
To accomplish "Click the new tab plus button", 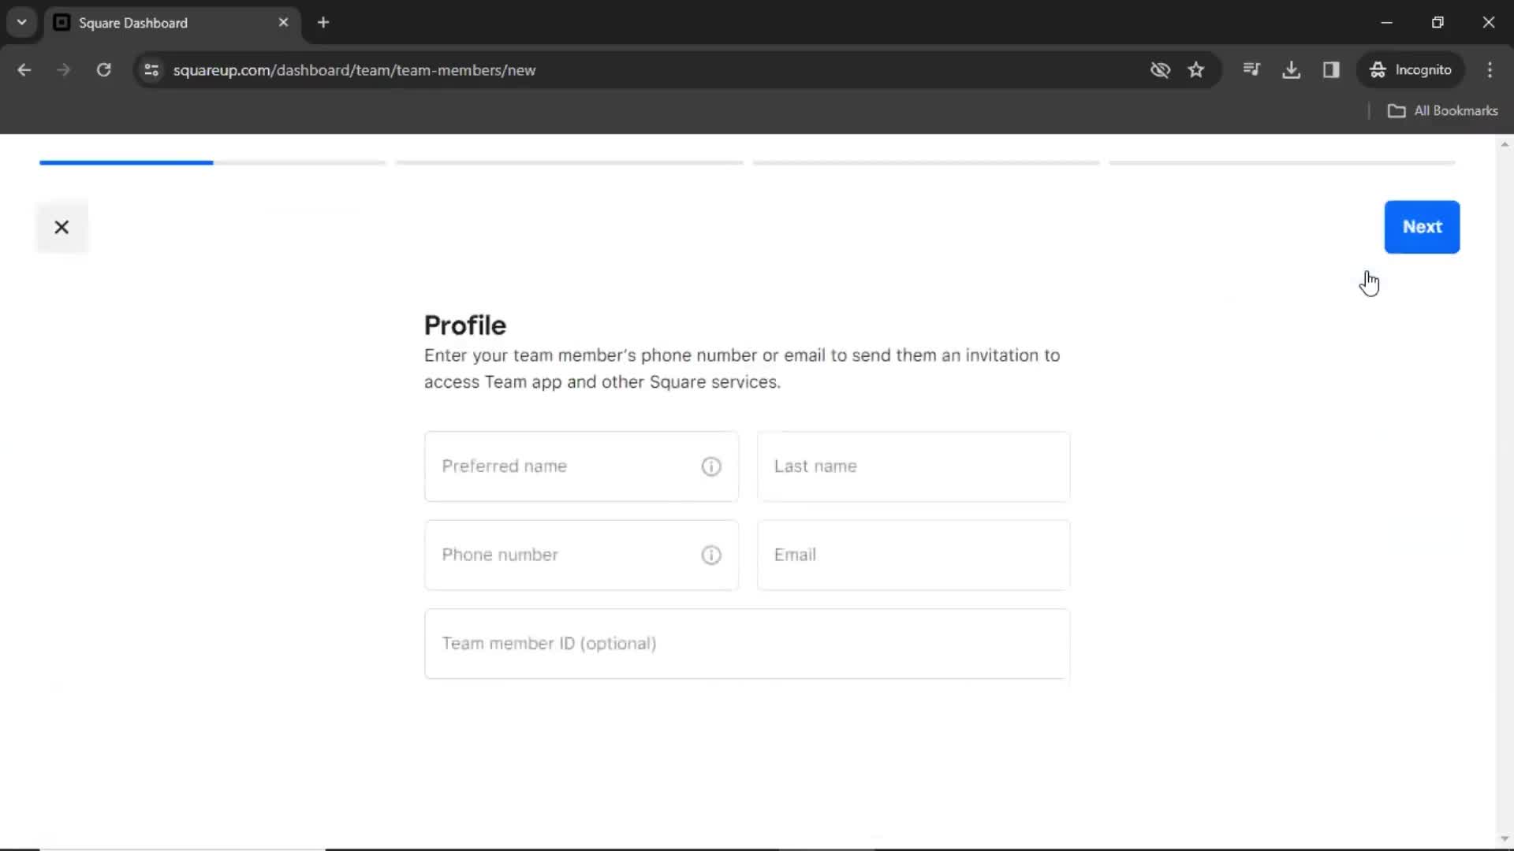I will [x=323, y=23].
